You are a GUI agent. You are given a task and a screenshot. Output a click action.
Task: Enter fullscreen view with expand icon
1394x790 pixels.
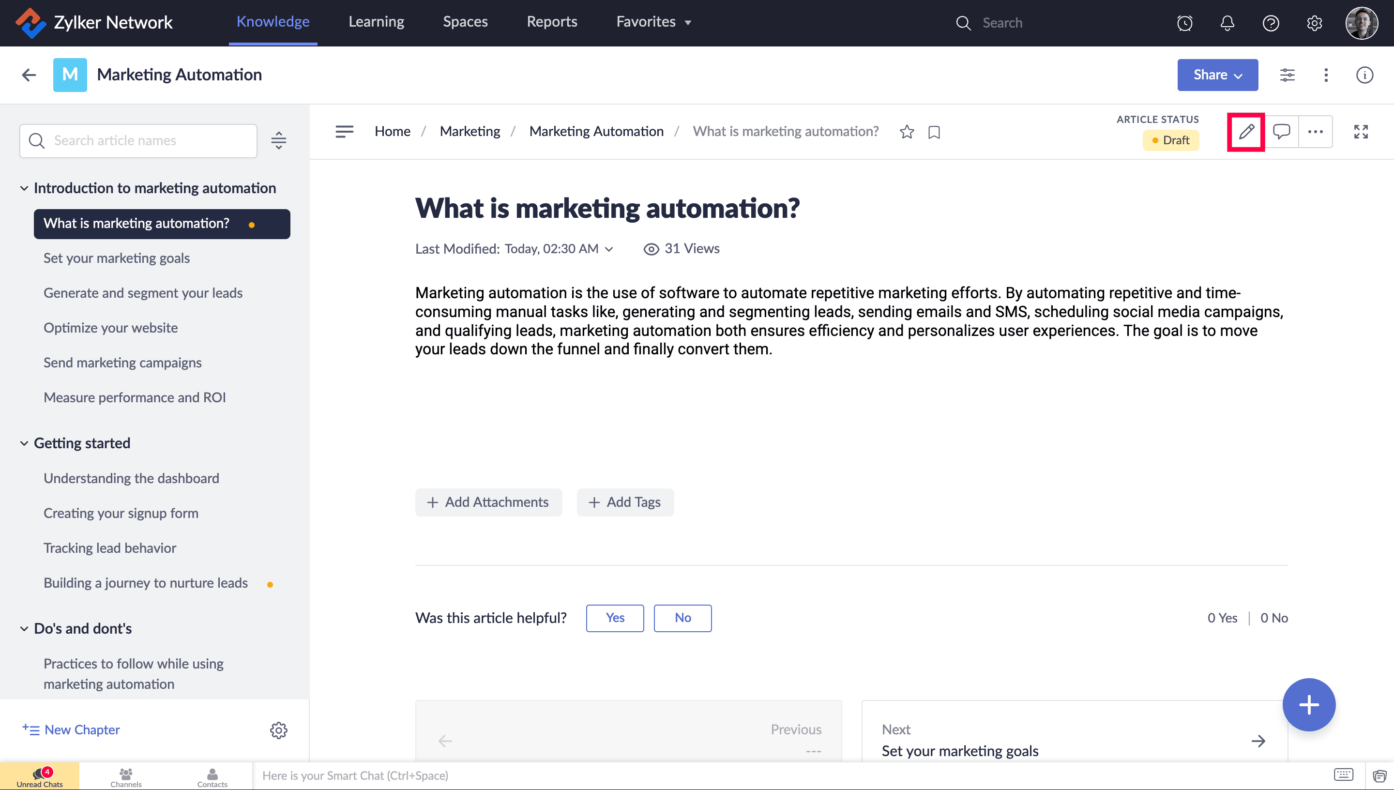tap(1361, 132)
